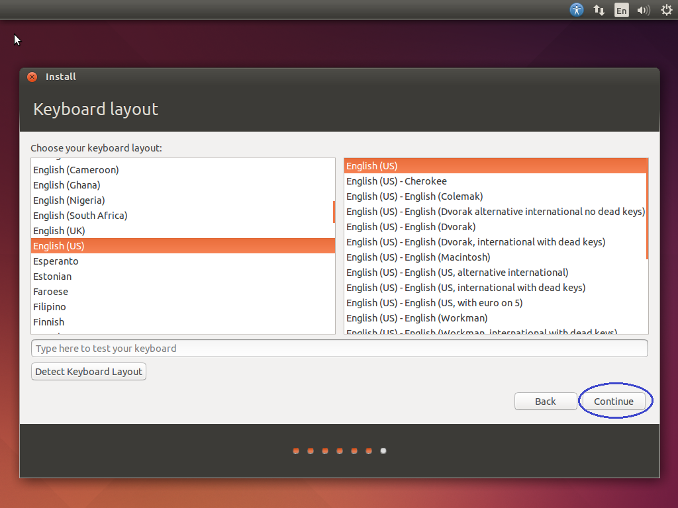Screen dimensions: 678x508
Task: Select English (Ghana) layout
Action: (x=182, y=185)
